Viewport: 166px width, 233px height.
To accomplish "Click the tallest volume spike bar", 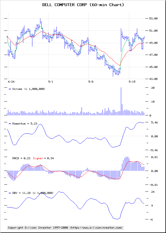I will click(121, 101).
